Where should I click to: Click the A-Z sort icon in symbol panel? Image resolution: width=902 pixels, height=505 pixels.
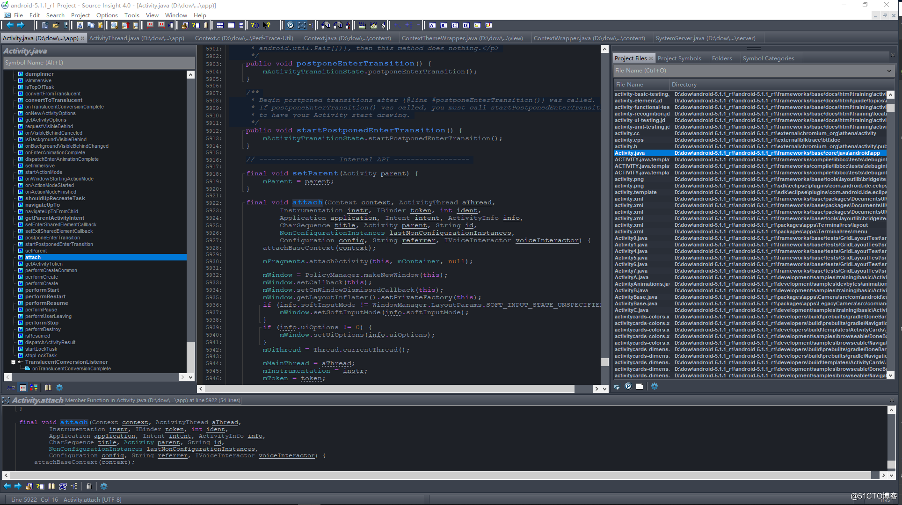tap(11, 388)
